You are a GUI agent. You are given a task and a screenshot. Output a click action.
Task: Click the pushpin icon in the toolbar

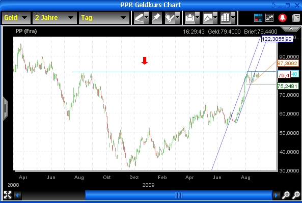(156, 18)
